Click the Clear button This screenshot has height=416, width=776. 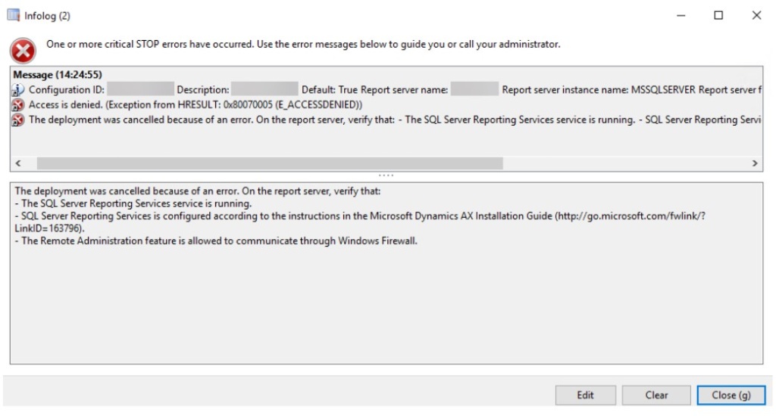pyautogui.click(x=656, y=396)
